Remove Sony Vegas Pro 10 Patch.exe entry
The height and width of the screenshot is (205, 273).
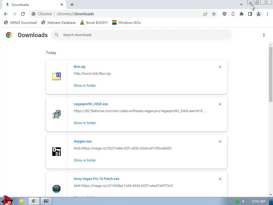click(x=220, y=179)
